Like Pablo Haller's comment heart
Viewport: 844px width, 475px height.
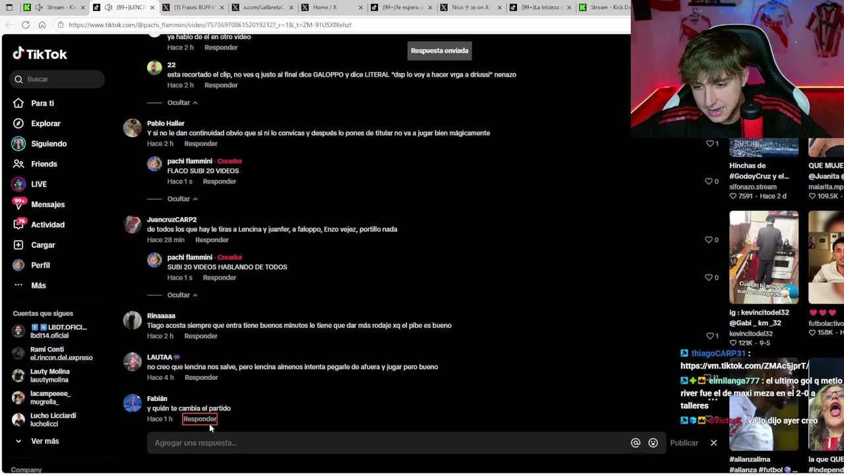coord(709,144)
